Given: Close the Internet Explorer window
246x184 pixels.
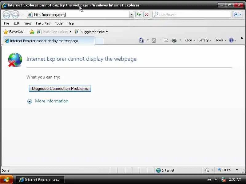Looking at the screenshot, I should (x=239, y=5).
